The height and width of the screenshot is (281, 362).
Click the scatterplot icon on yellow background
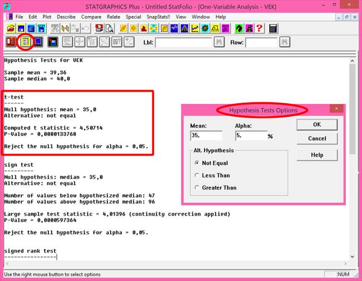click(123, 28)
